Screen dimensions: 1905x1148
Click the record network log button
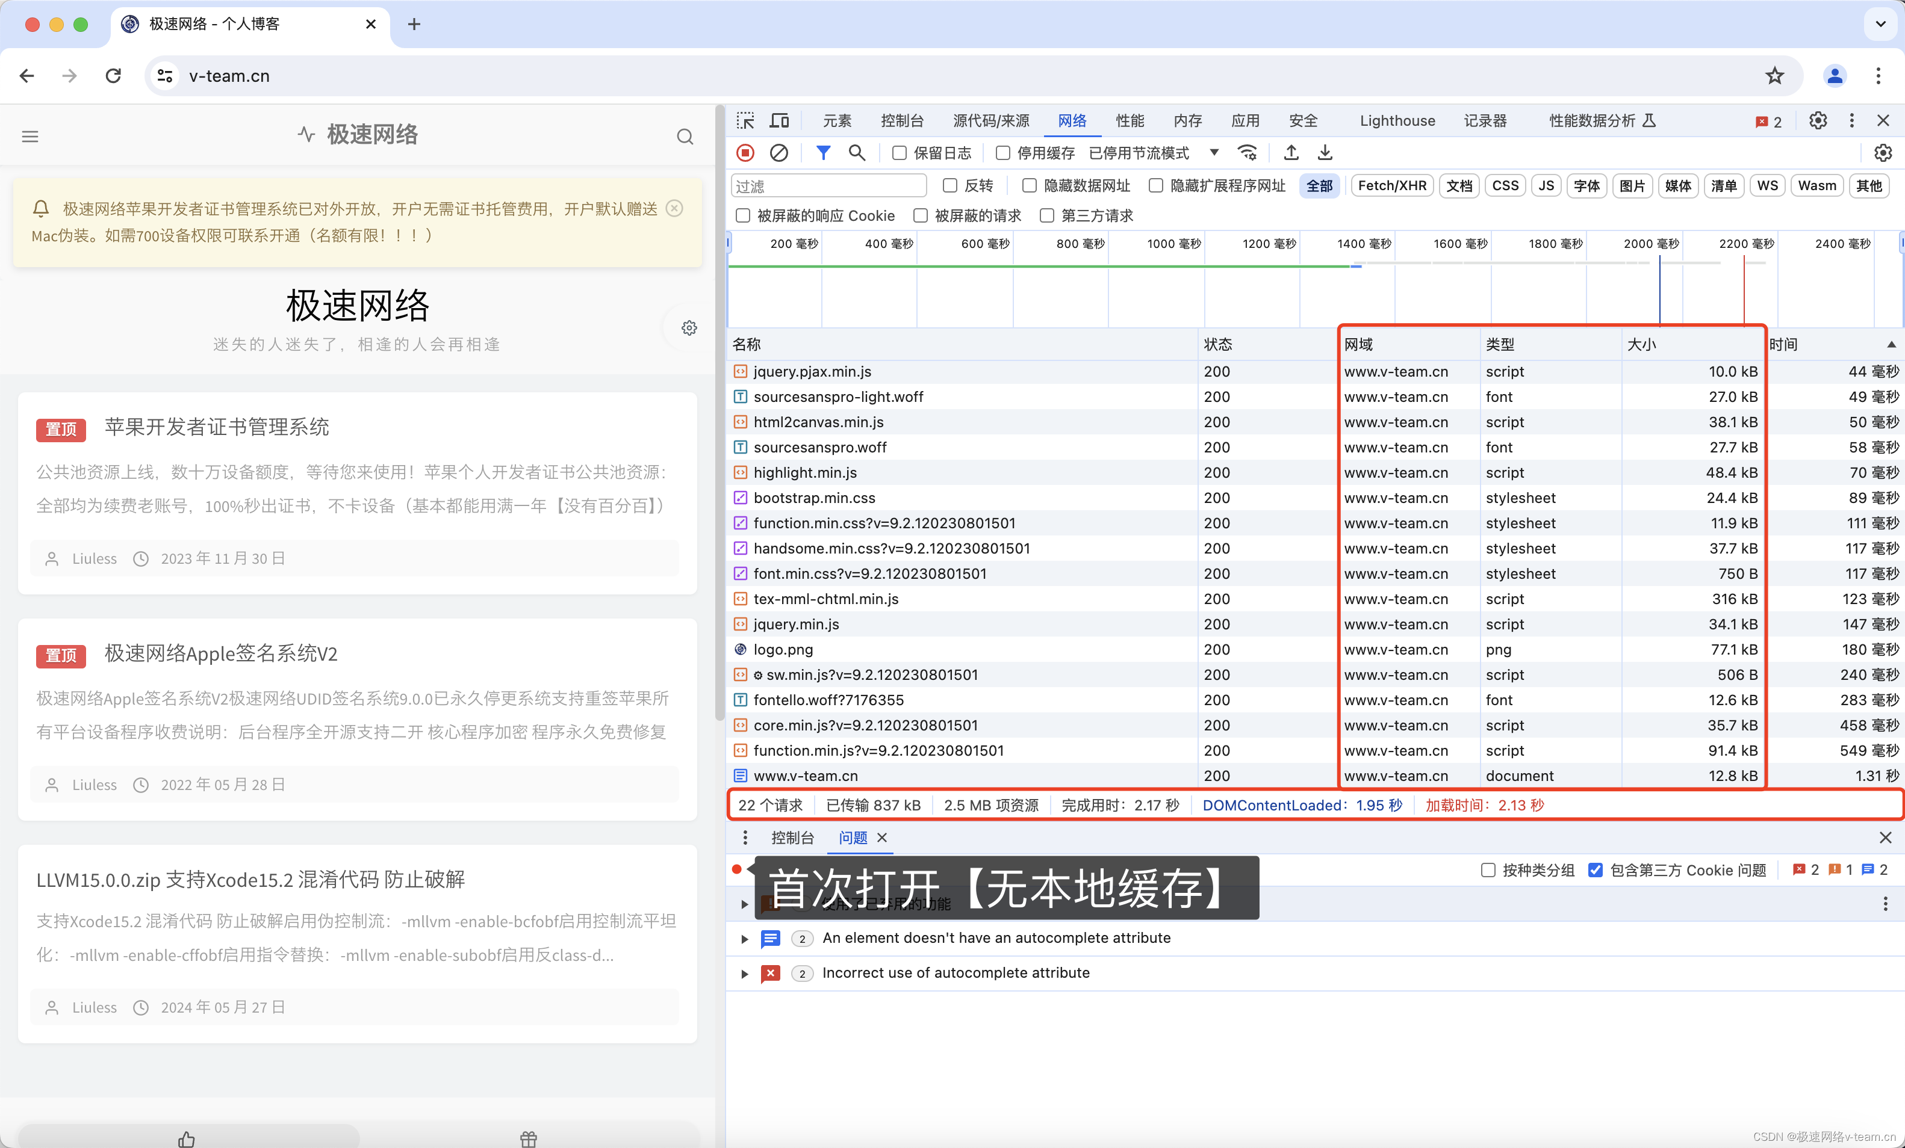(x=745, y=153)
